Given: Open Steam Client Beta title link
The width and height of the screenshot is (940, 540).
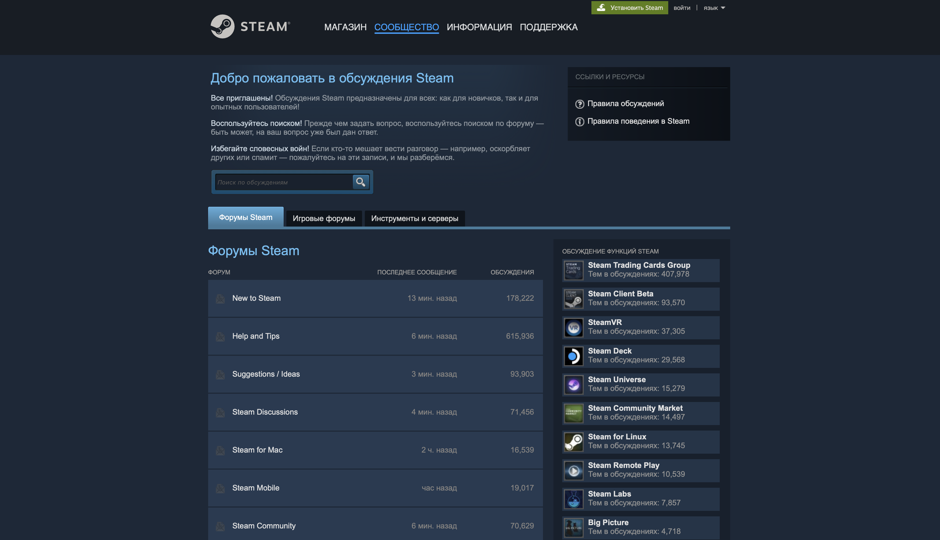Looking at the screenshot, I should pyautogui.click(x=620, y=294).
